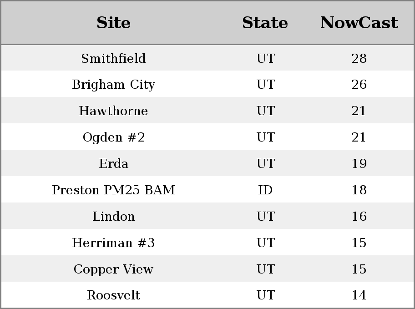Click the ID state cell
Screen dimensions: 415x309
(x=265, y=190)
